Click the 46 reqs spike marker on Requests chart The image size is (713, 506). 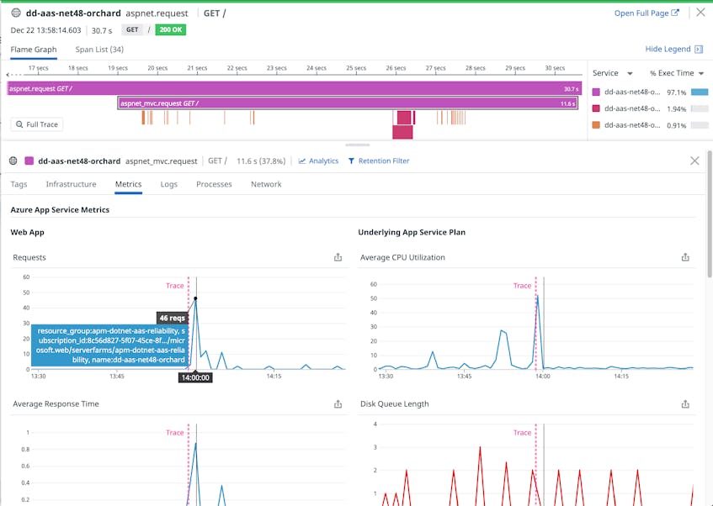pos(195,298)
